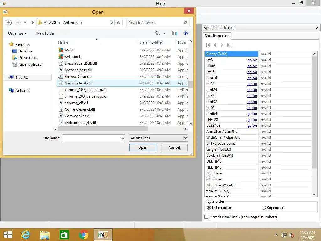Screen dimensions: 321x241
Task: Close the Special editors panel
Action: tap(317, 28)
